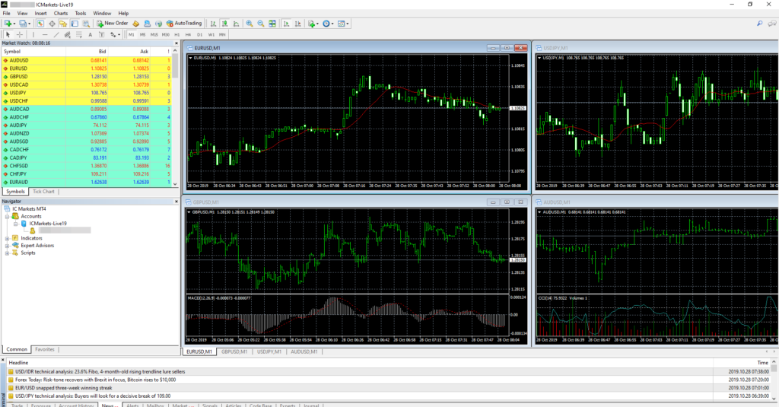779x407 pixels.
Task: Select the Text label tool (A)
Action: click(x=91, y=34)
